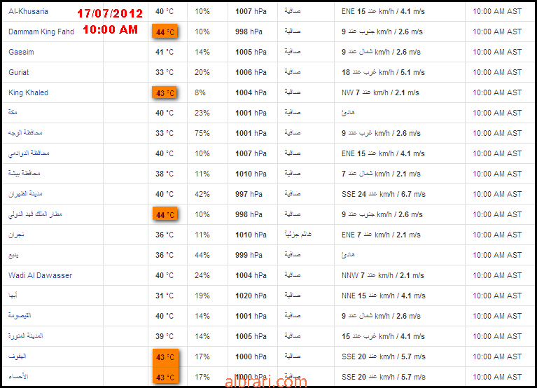Select the نجران station link
The width and height of the screenshot is (537, 388).
16,235
